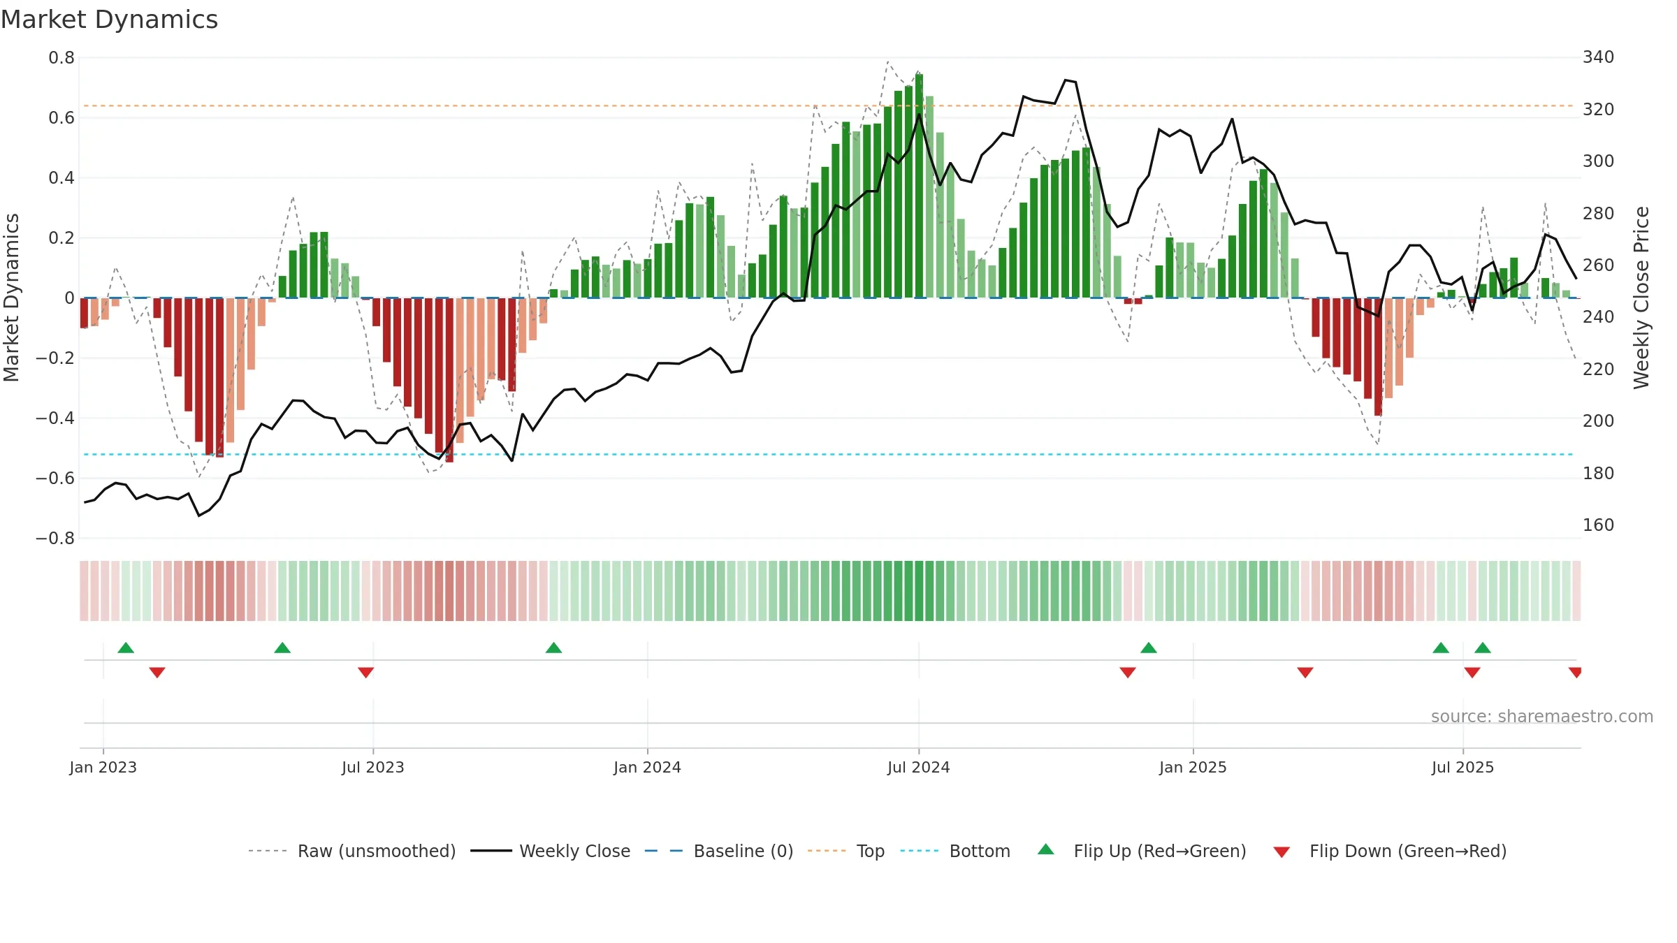
Task: Select the Flip Up triangle in December 2024
Action: click(x=1149, y=648)
